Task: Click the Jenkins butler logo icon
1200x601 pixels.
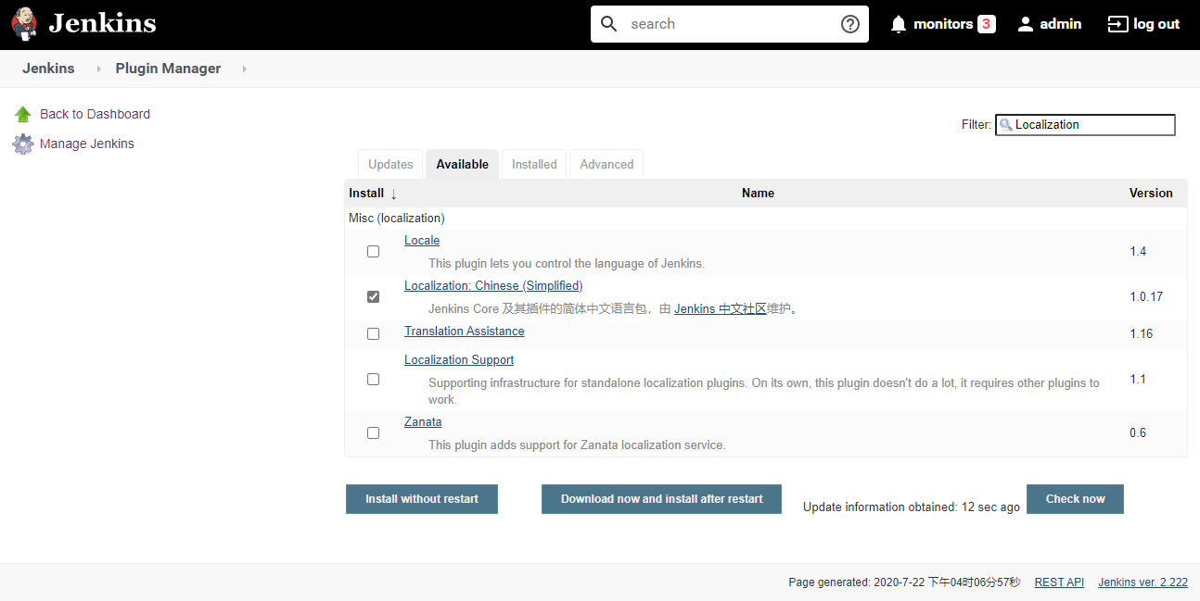Action: click(x=25, y=24)
